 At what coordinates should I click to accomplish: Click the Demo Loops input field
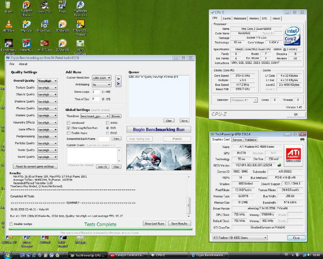pos(96,92)
